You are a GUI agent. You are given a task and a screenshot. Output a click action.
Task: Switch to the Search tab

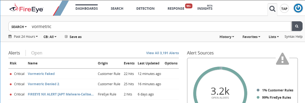tap(117, 9)
